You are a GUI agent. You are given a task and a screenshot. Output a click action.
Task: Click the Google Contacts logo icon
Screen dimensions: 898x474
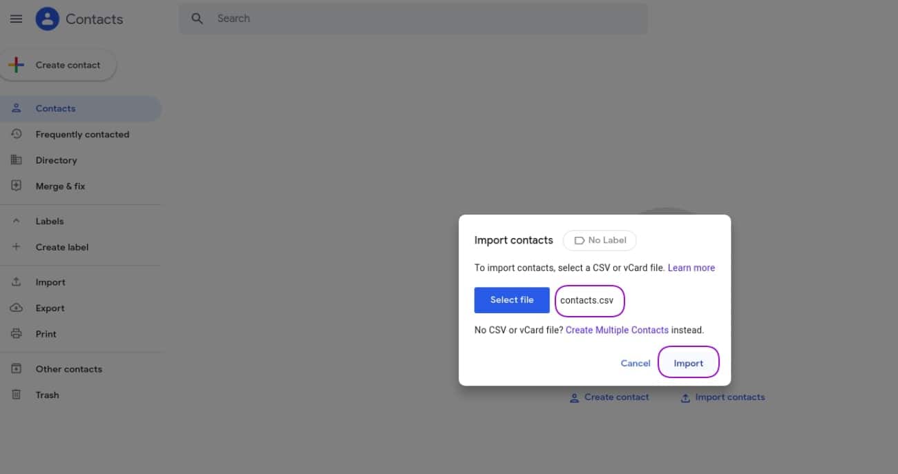pos(47,19)
